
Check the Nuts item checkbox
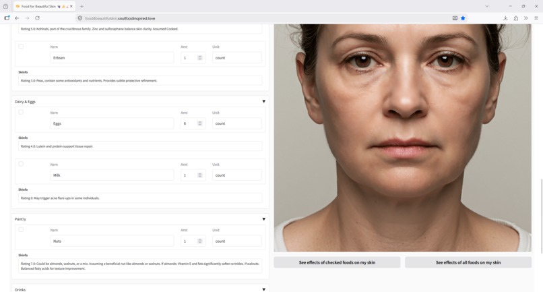tap(21, 229)
